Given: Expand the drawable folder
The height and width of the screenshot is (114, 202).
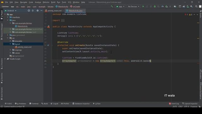Looking at the screenshot, I should point(10,41).
